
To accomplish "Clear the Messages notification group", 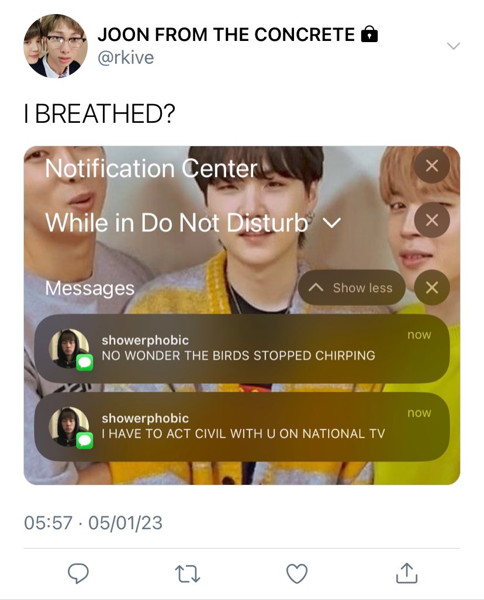I will pyautogui.click(x=432, y=287).
